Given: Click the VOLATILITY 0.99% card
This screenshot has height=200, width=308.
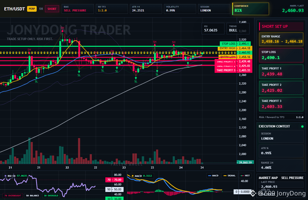Looking at the screenshot, I should pyautogui.click(x=180, y=9).
